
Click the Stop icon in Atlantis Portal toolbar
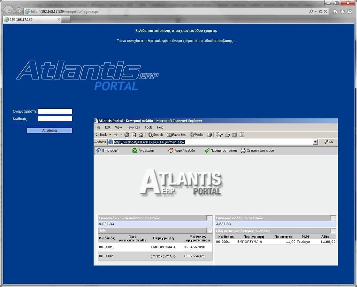[x=127, y=135]
